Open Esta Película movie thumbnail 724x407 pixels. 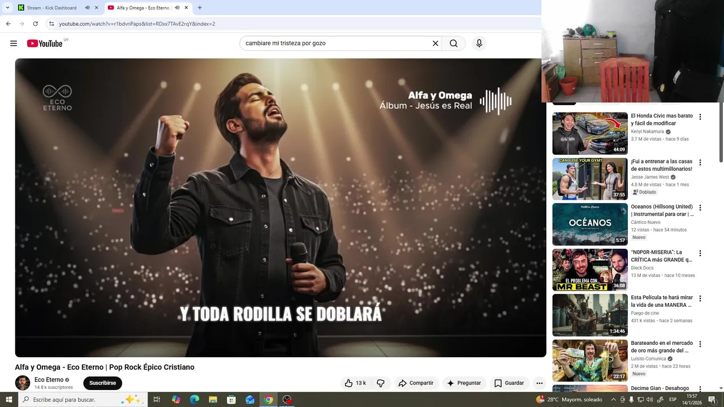[590, 315]
